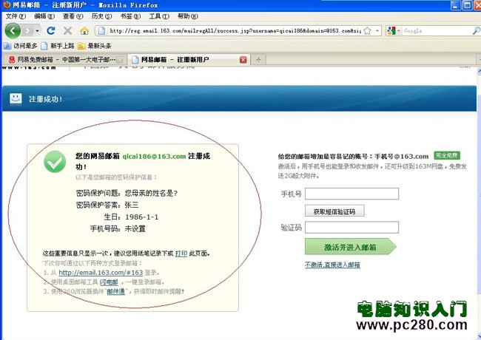
Task: Click the 不激活,直接进入邮箱 link
Action: point(332,265)
